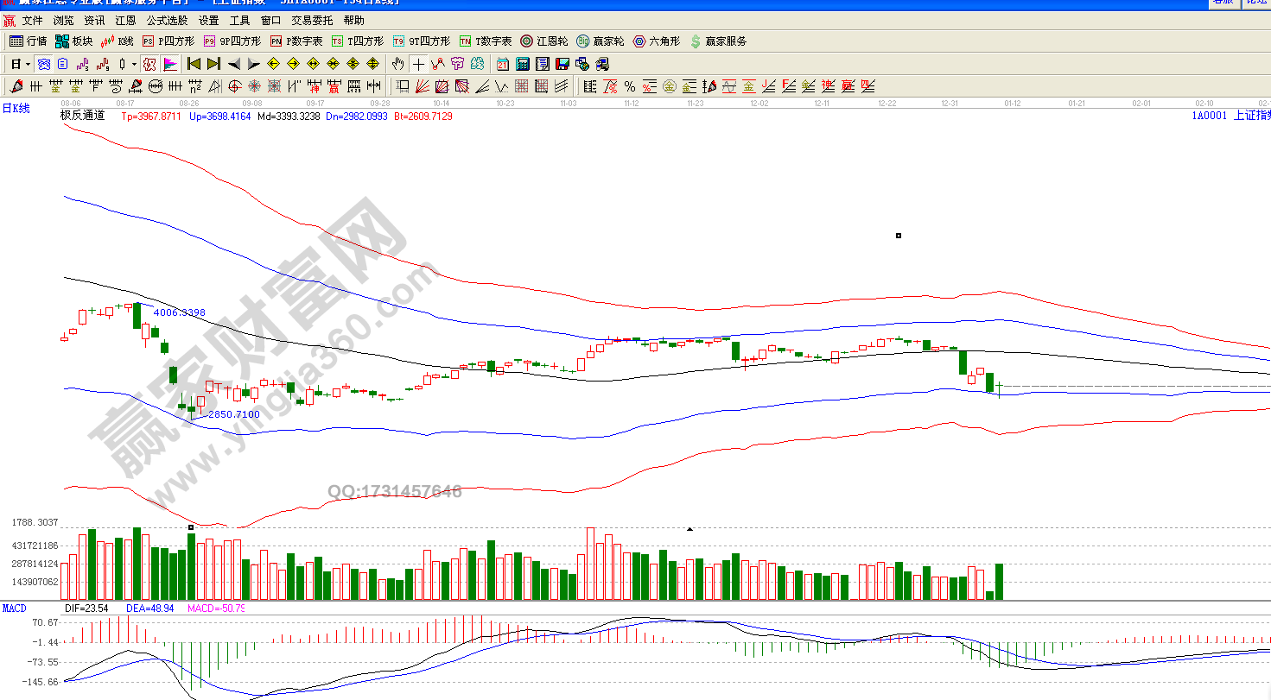Open the 赢家服务 dollar-sign service button

(718, 41)
